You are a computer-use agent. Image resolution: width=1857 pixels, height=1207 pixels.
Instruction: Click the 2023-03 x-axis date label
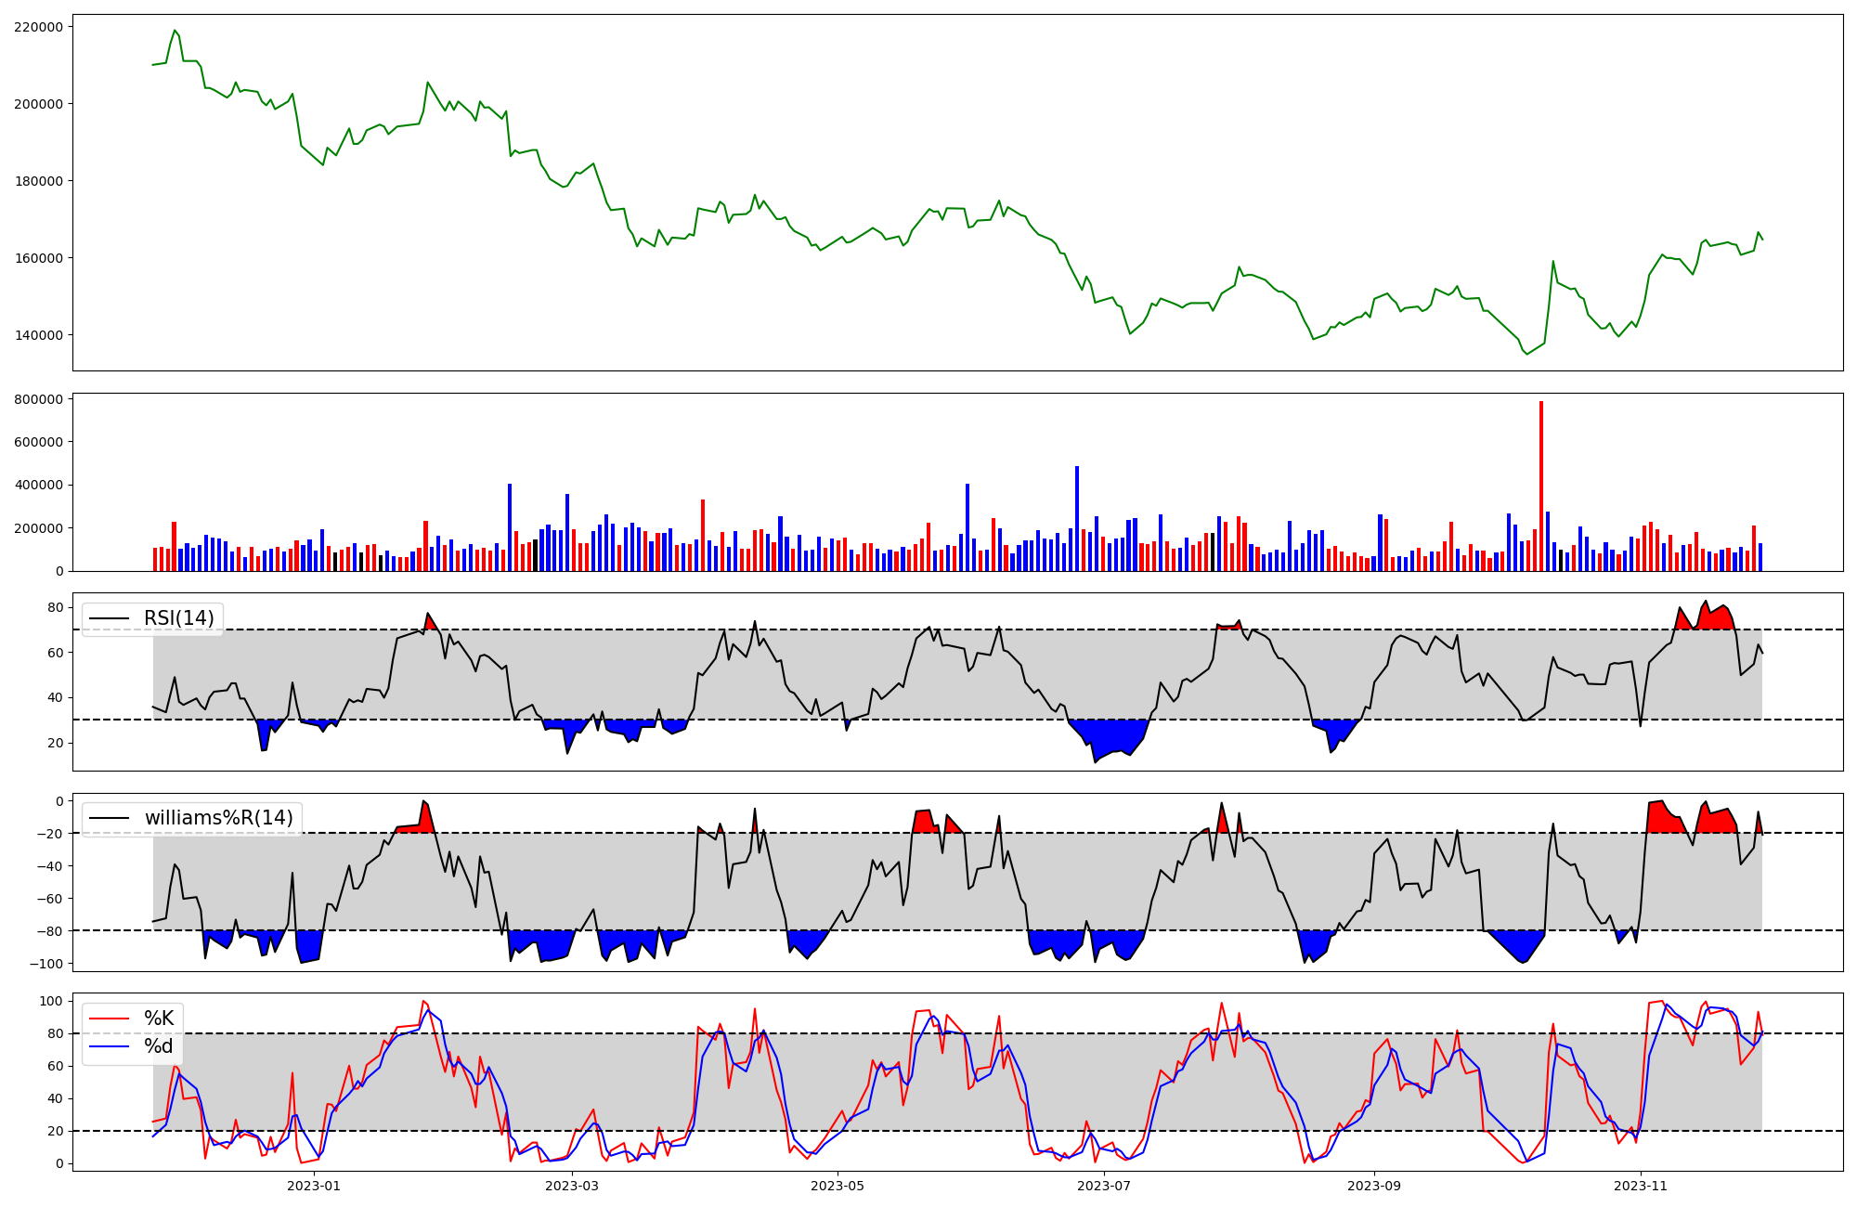point(572,1186)
